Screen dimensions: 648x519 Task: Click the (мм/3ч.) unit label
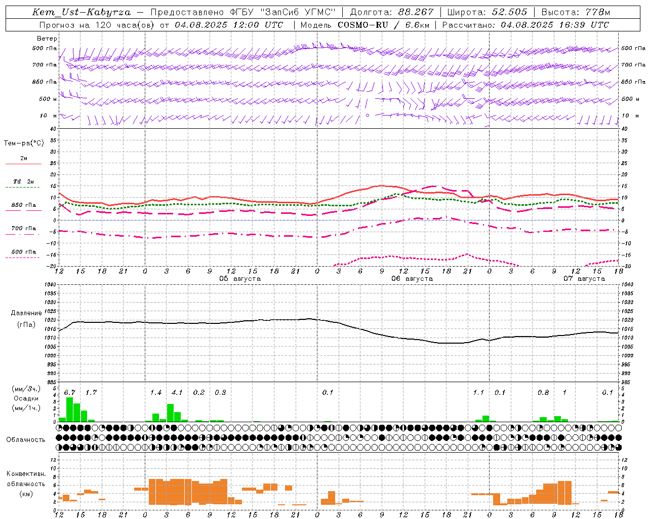[26, 389]
